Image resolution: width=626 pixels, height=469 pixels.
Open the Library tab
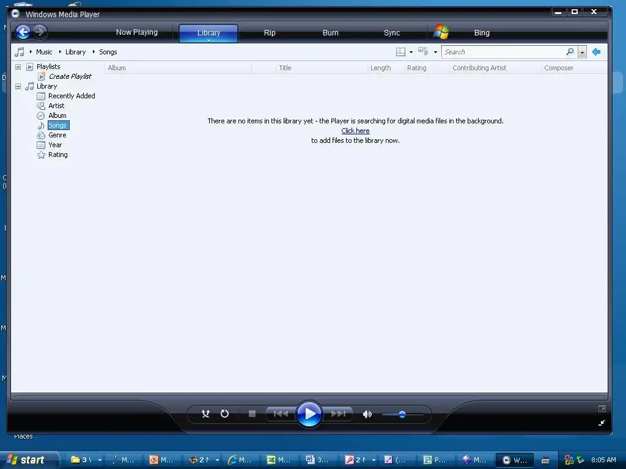(208, 33)
